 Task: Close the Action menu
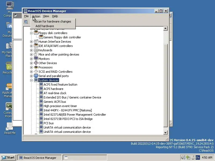(x=36, y=16)
